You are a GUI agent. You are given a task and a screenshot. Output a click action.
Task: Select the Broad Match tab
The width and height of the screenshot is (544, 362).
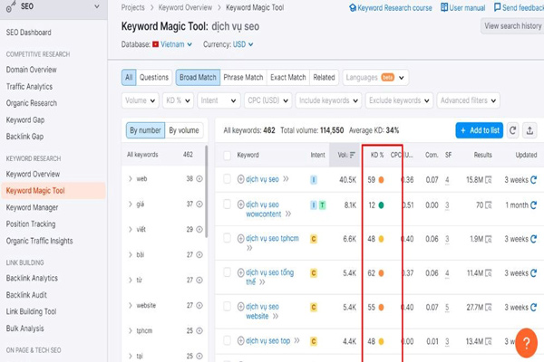[198, 77]
